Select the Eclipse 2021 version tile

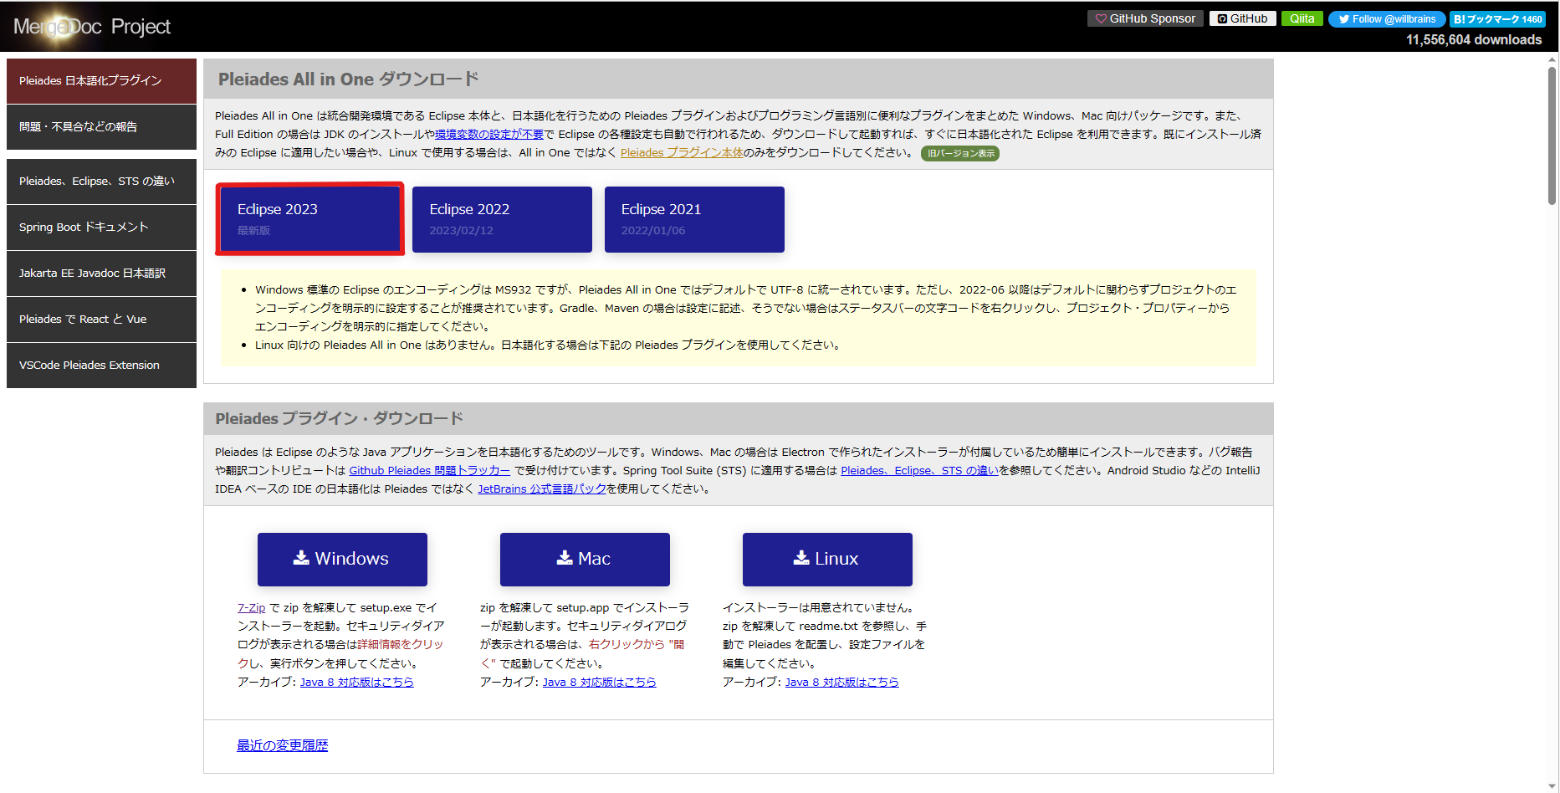click(693, 218)
